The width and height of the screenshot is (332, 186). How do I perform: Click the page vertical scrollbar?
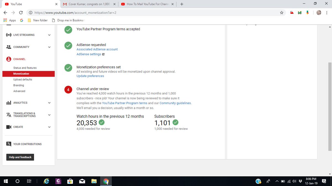tap(330, 106)
